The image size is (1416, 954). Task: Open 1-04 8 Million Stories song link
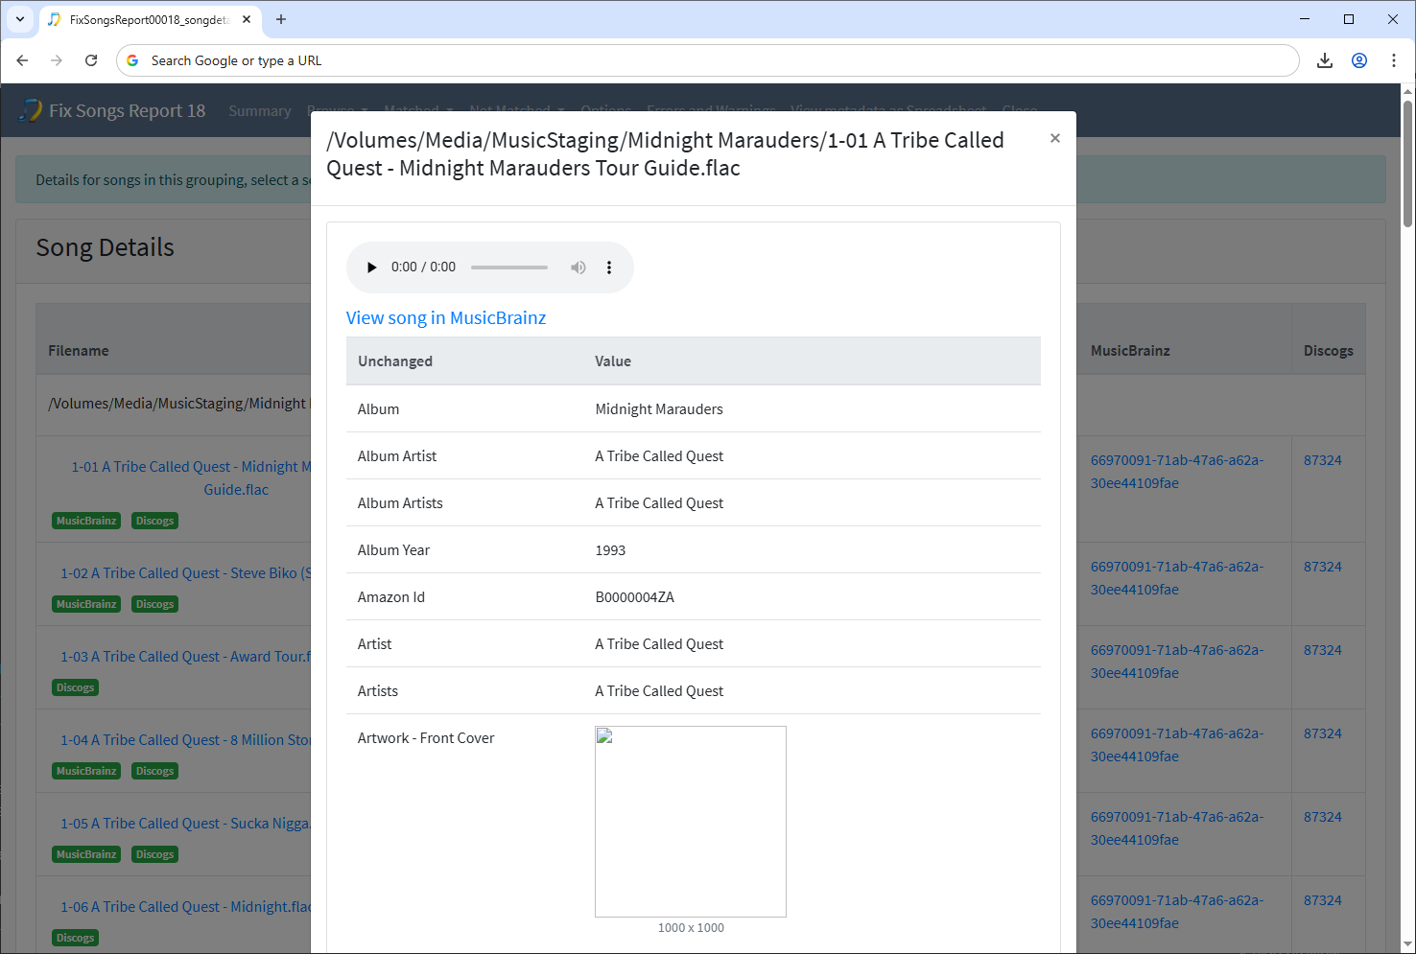[186, 739]
